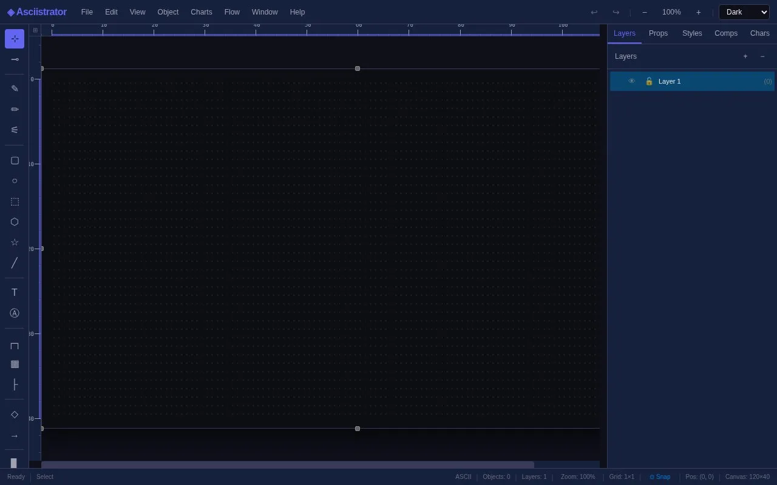777x485 pixels.
Task: Open the File menu
Action: coord(87,12)
